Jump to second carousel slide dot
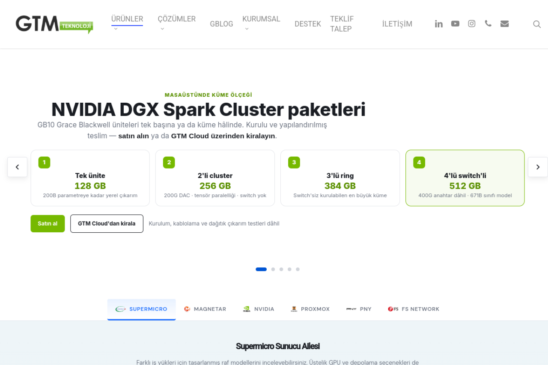548x365 pixels. (x=273, y=269)
